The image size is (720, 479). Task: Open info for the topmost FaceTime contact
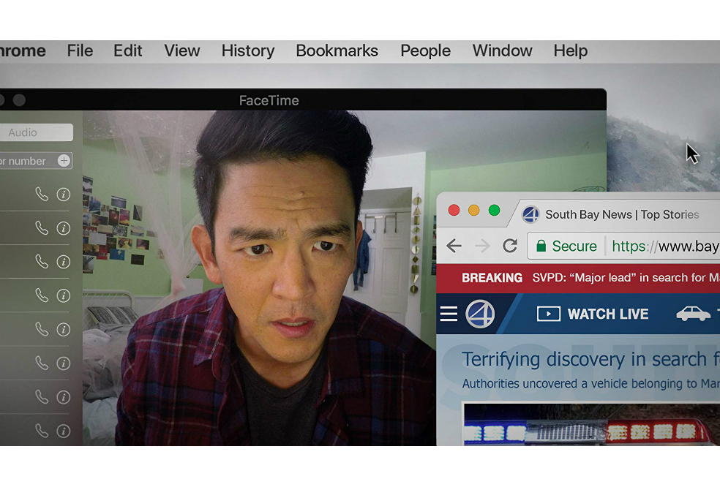point(64,195)
